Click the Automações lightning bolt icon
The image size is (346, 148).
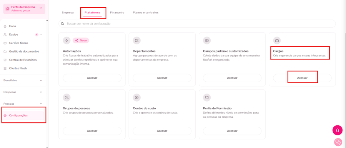click(x=67, y=41)
